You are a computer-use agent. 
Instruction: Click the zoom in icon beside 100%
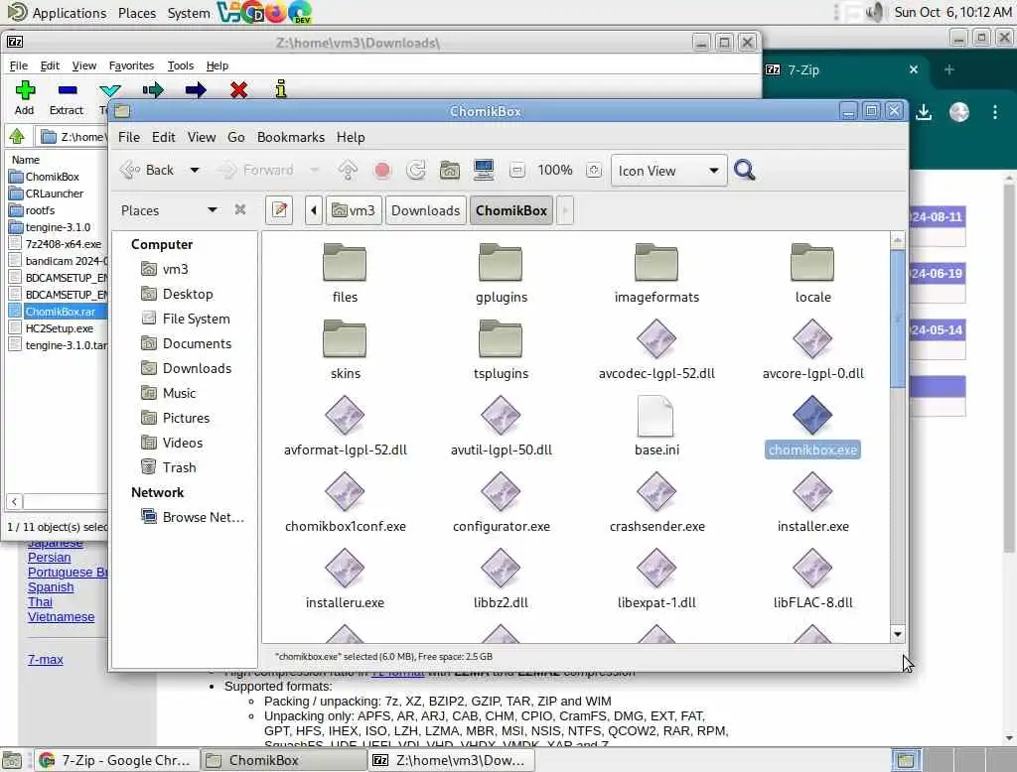tap(593, 171)
